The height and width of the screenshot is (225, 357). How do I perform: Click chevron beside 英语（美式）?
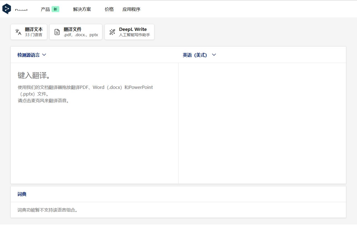214,55
